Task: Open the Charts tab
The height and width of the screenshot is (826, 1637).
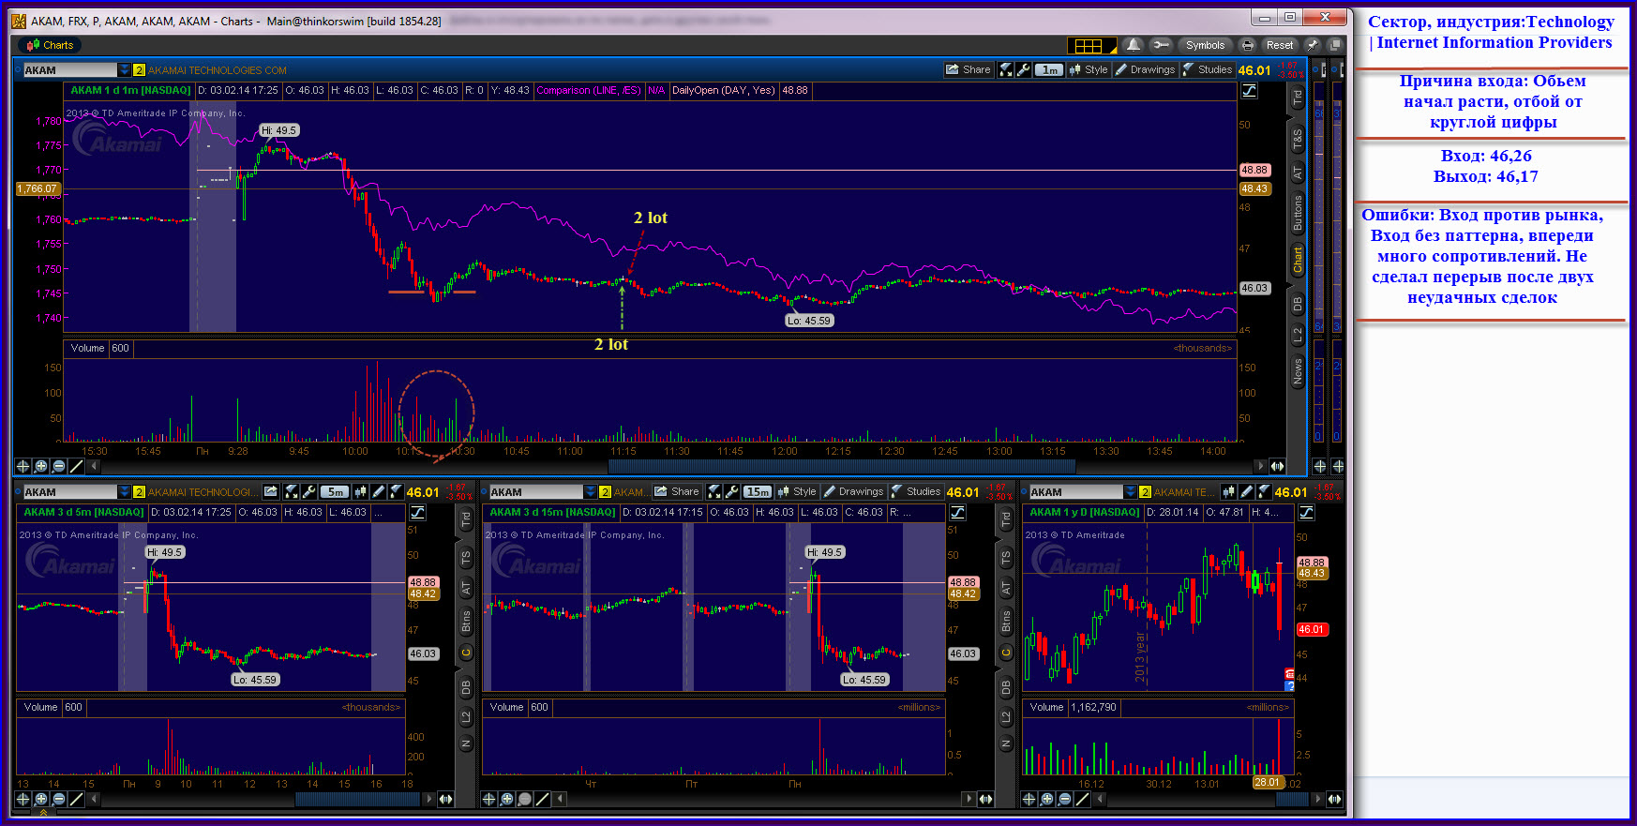Action: pos(50,45)
